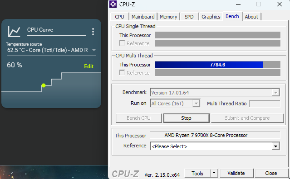290x179 pixels.
Task: Switch to the Memory tab
Action: pos(168,17)
